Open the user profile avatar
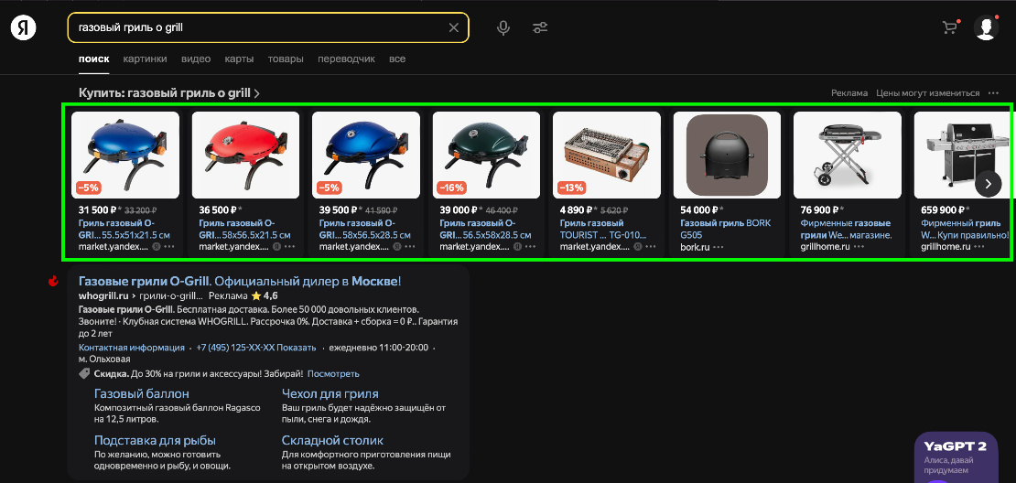Image resolution: width=1016 pixels, height=483 pixels. tap(986, 27)
